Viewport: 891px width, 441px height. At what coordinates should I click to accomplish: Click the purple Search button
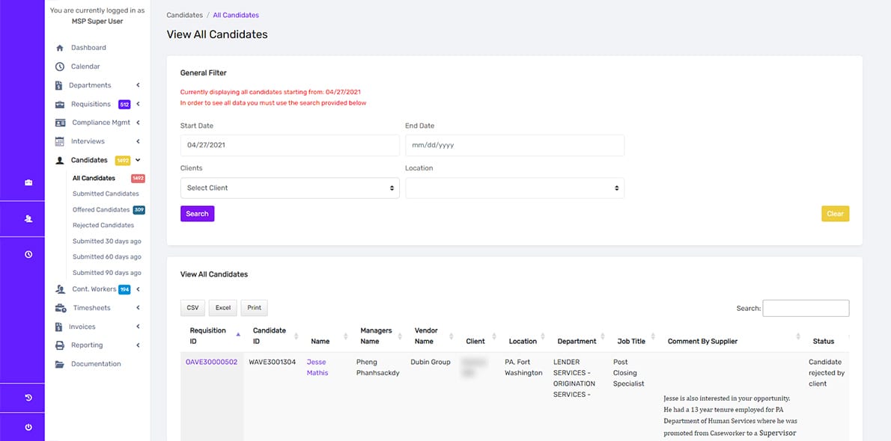197,214
